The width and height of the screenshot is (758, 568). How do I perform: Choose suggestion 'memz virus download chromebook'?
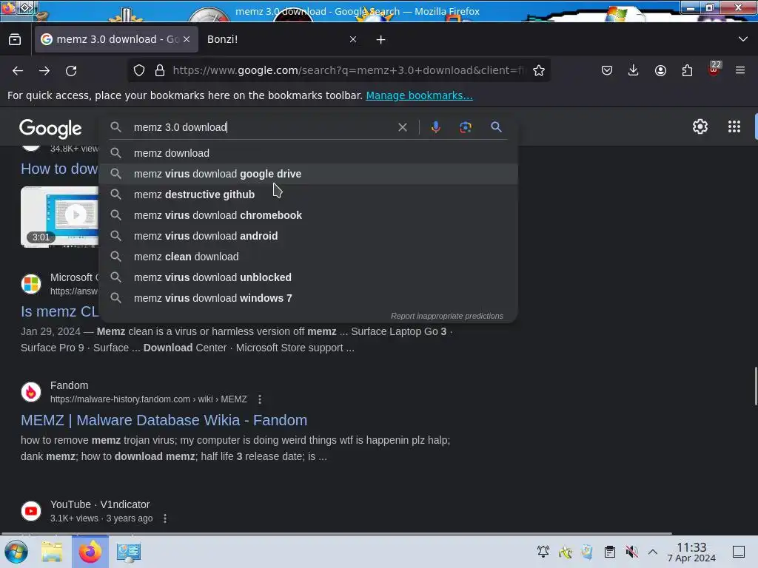[309, 215]
